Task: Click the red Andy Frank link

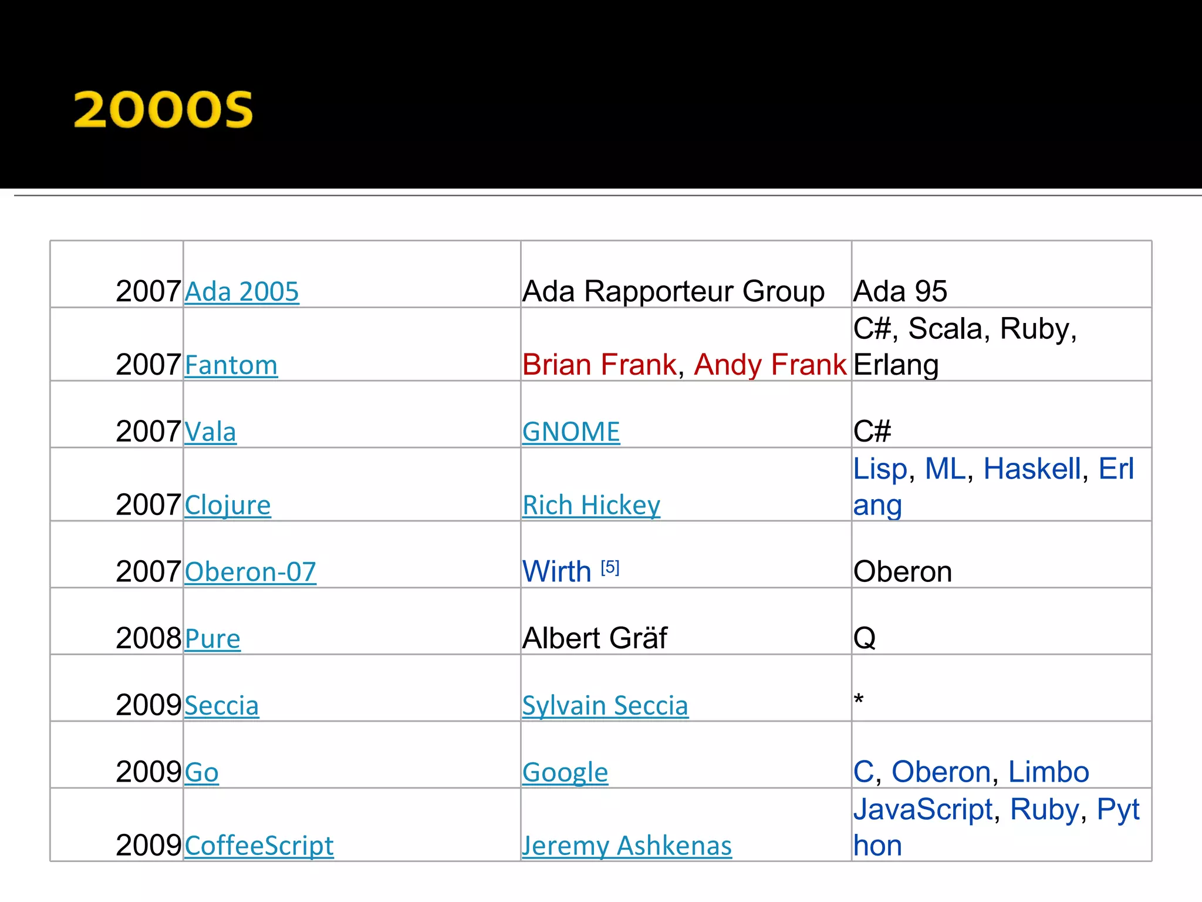Action: pyautogui.click(x=770, y=365)
